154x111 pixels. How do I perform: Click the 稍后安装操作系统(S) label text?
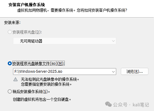[x=31, y=92]
